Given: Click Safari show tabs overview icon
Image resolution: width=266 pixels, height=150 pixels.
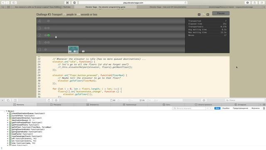Looking at the screenshot, I should 261,3.
